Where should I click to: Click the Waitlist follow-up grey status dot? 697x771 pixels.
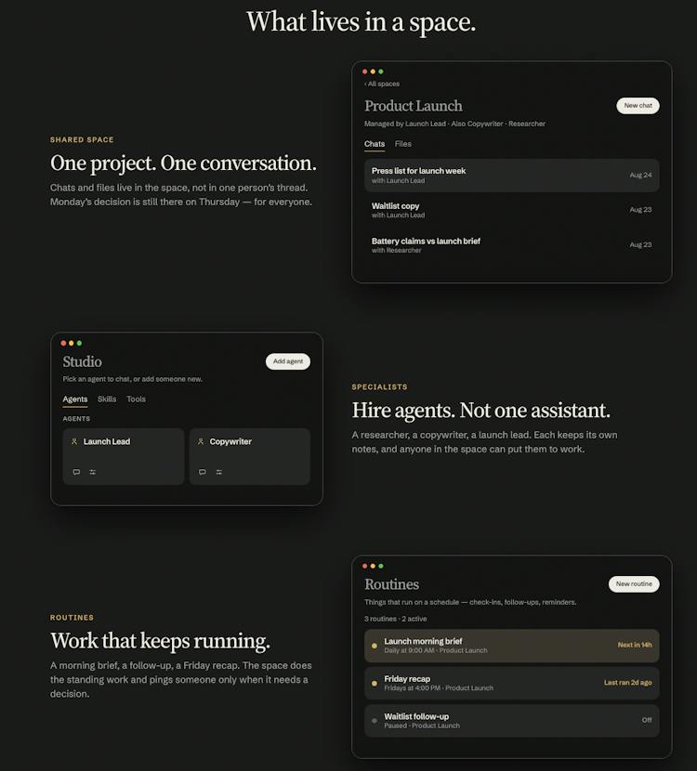pos(375,721)
